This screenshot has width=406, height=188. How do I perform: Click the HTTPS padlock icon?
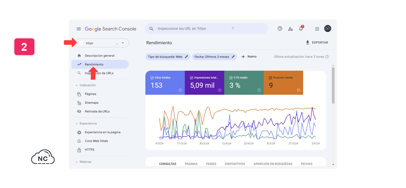click(79, 150)
